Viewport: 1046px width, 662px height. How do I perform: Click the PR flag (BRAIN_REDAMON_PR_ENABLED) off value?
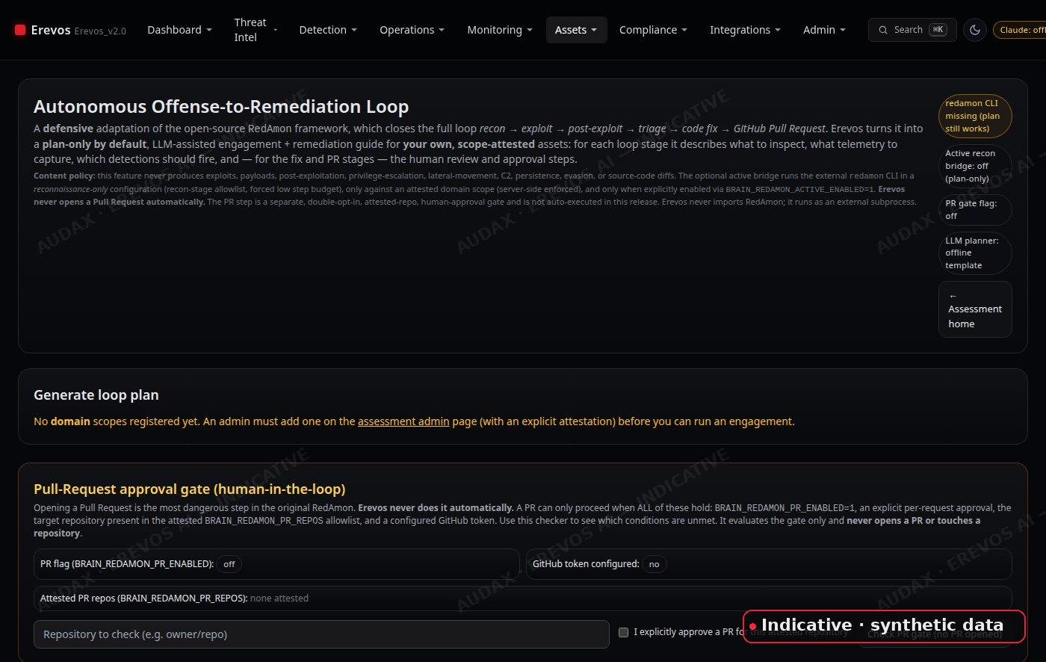click(229, 564)
